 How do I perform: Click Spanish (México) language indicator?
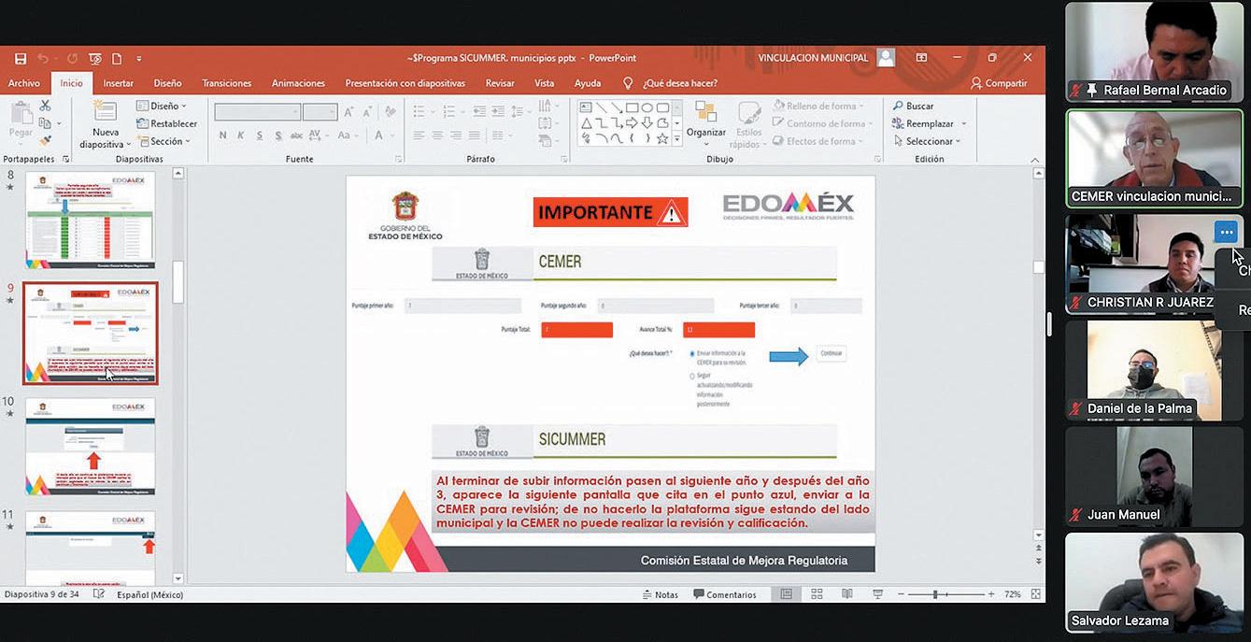[x=149, y=594]
